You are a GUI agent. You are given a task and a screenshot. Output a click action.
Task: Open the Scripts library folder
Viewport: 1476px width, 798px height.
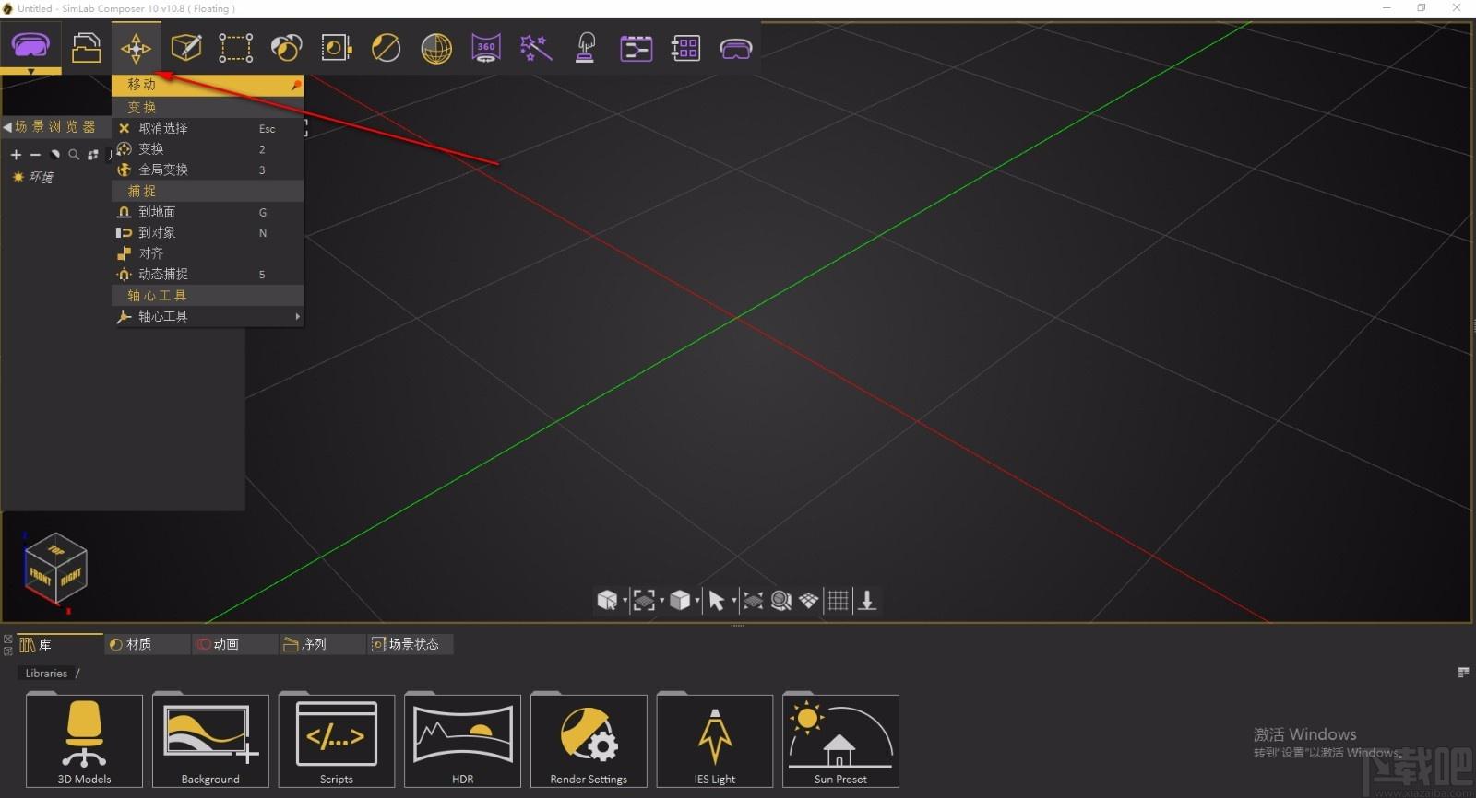tap(337, 741)
